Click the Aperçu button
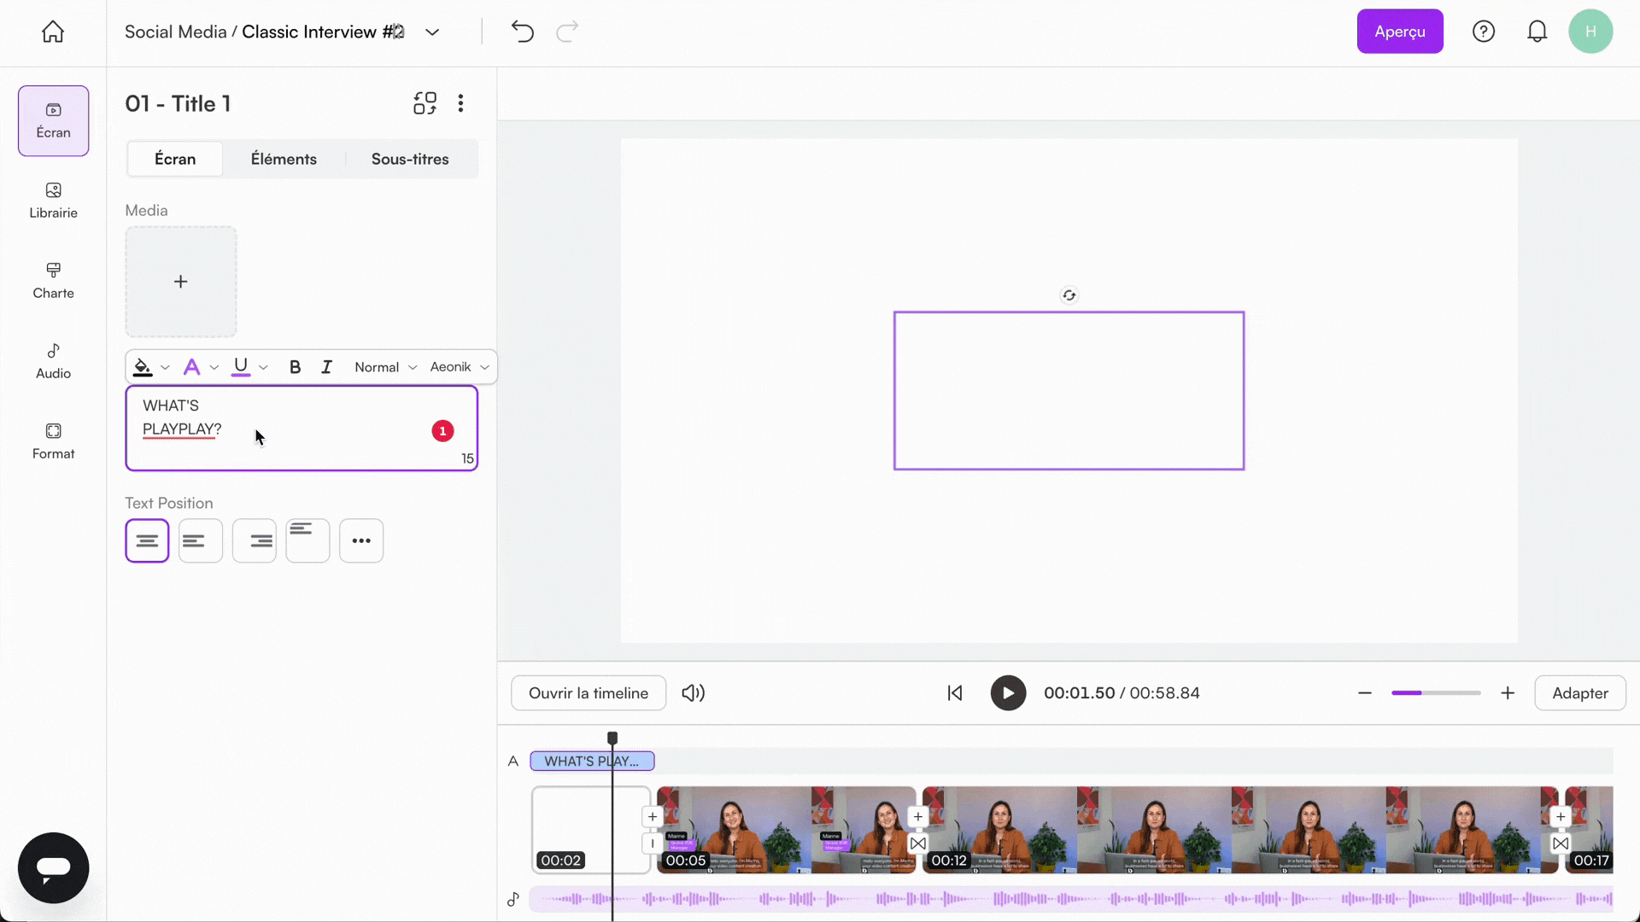The width and height of the screenshot is (1640, 922). (1399, 31)
